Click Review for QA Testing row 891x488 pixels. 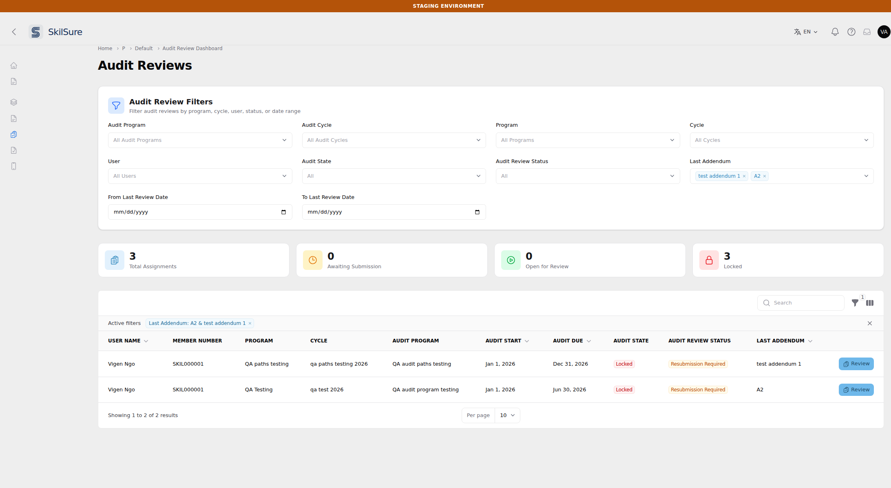[856, 390]
